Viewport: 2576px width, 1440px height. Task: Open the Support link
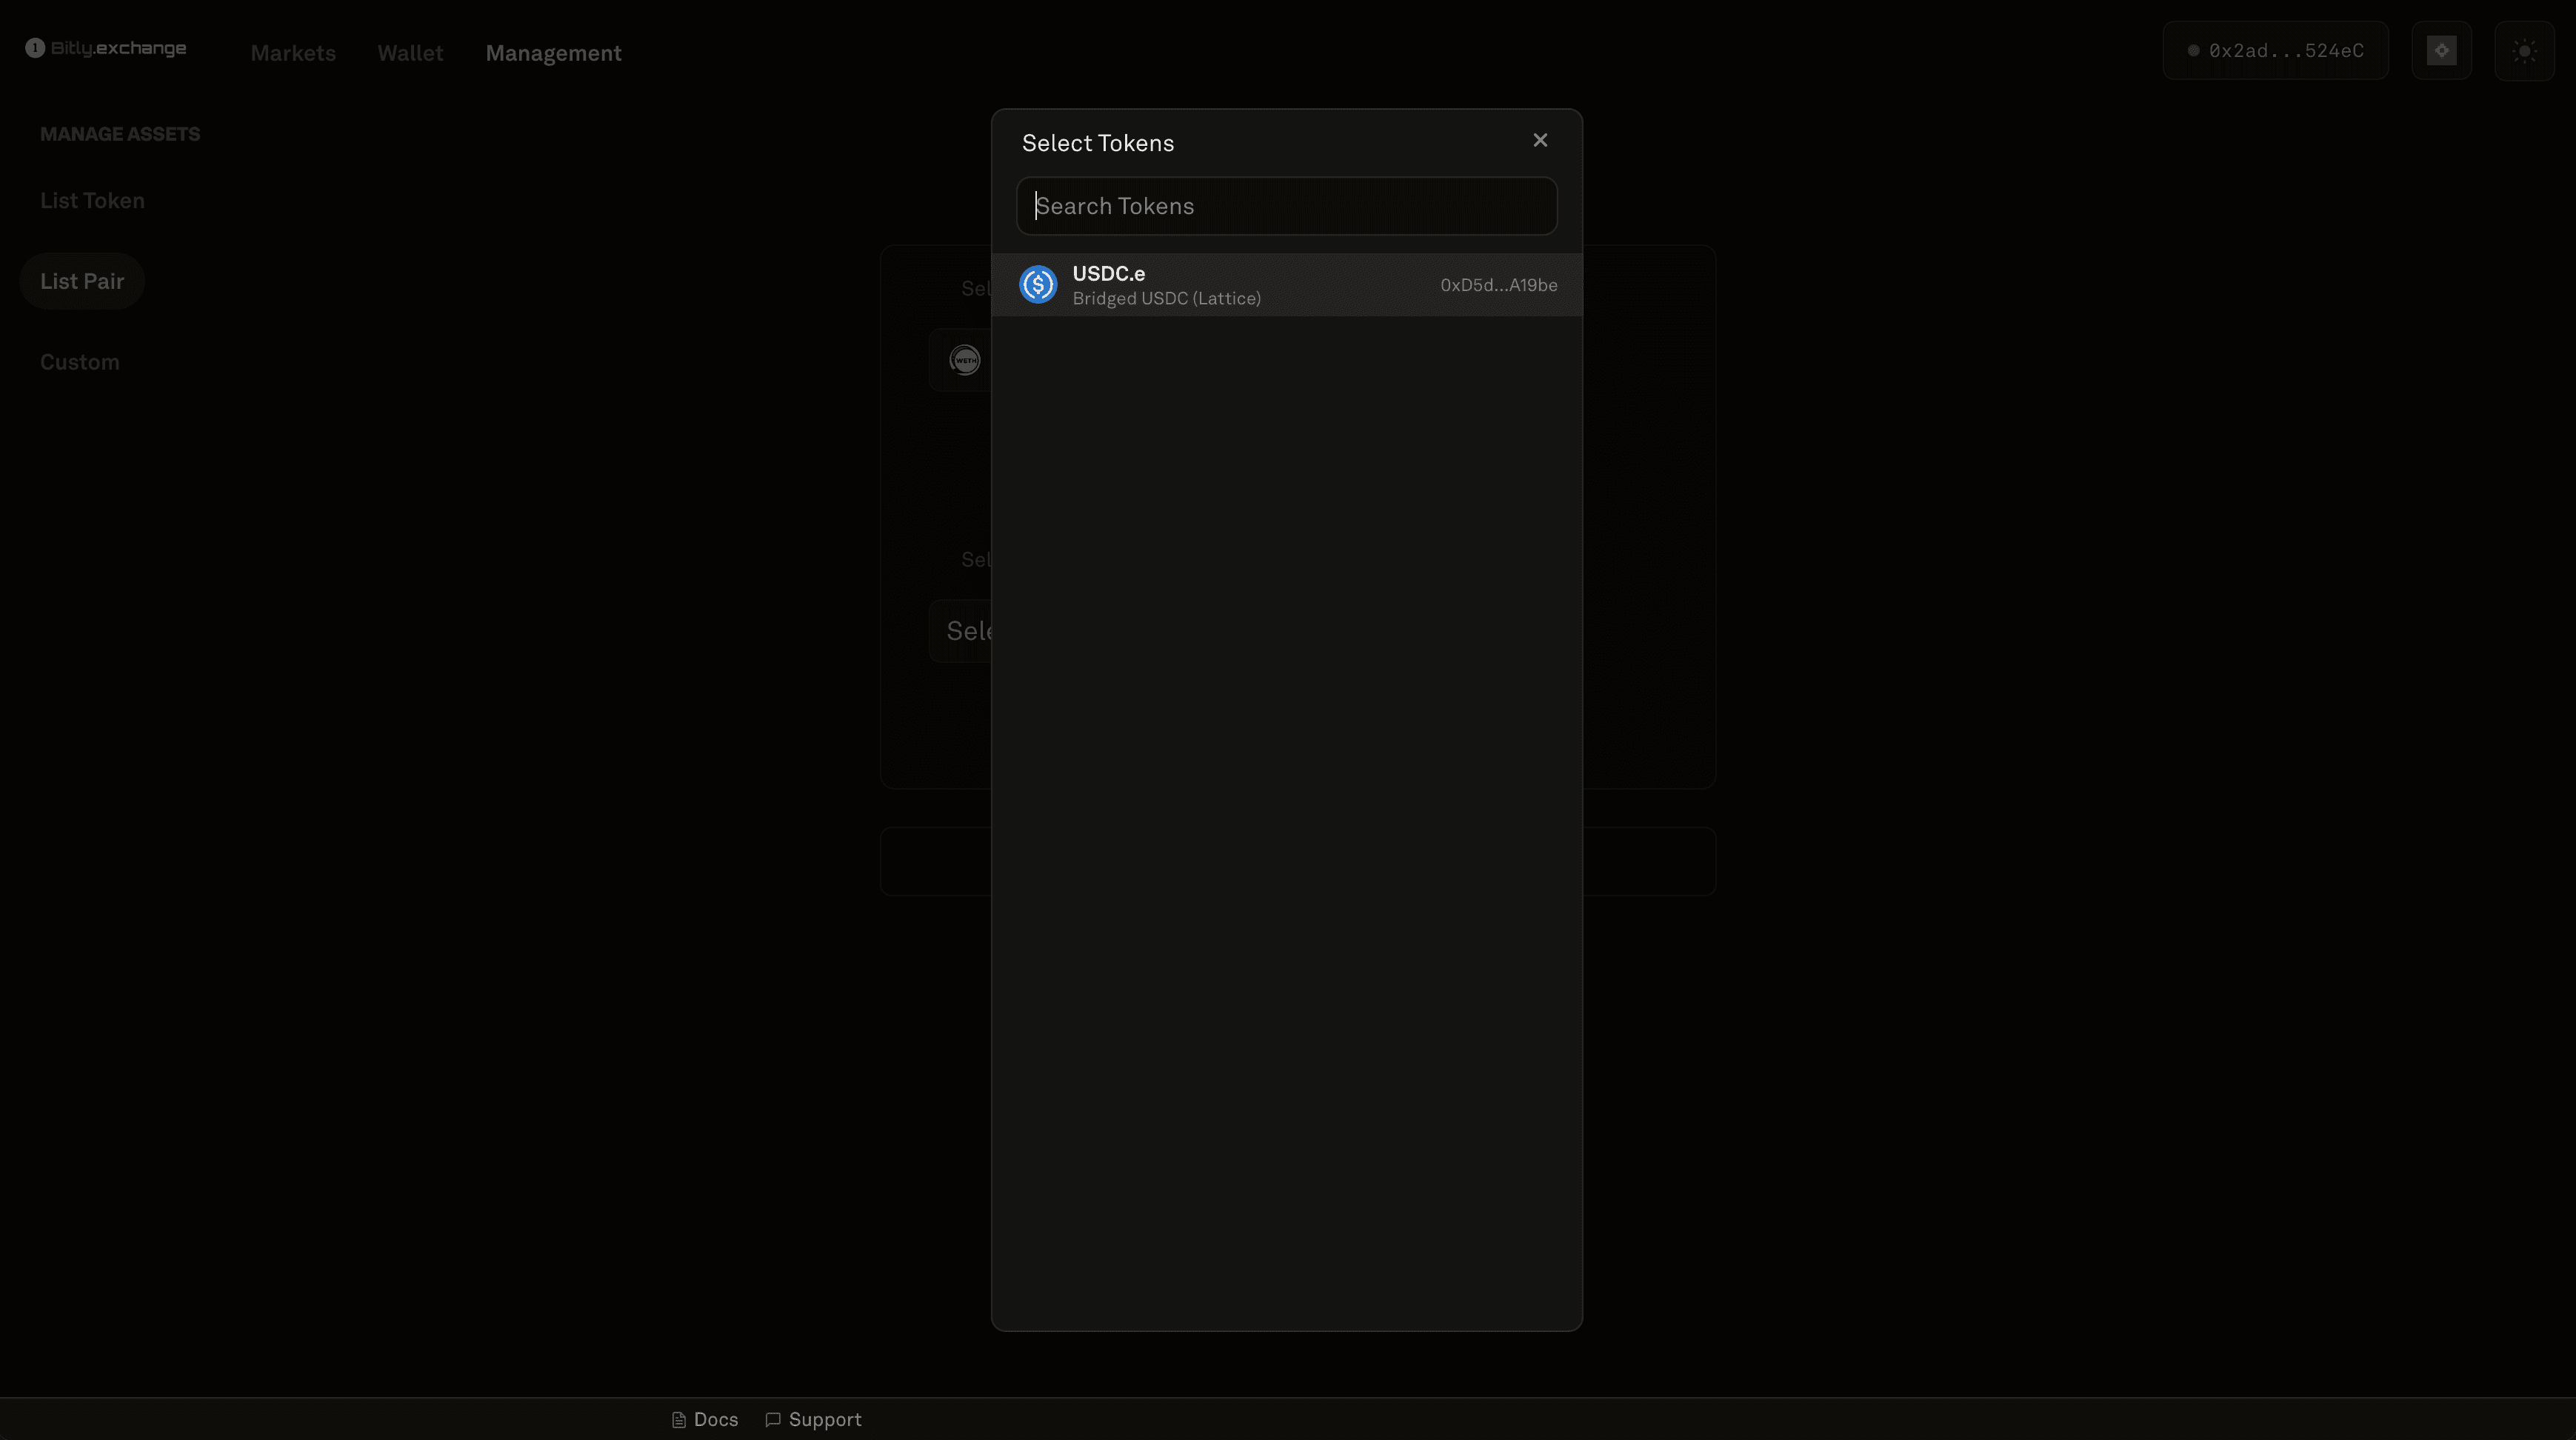coord(813,1419)
